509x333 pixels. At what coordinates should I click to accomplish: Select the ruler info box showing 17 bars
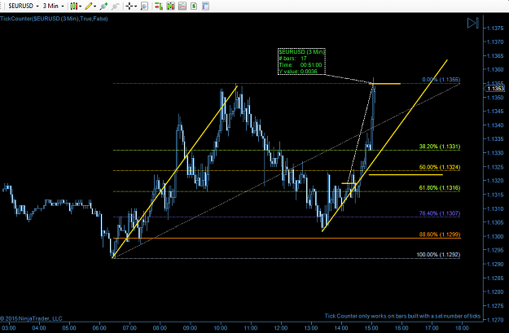pyautogui.click(x=301, y=61)
